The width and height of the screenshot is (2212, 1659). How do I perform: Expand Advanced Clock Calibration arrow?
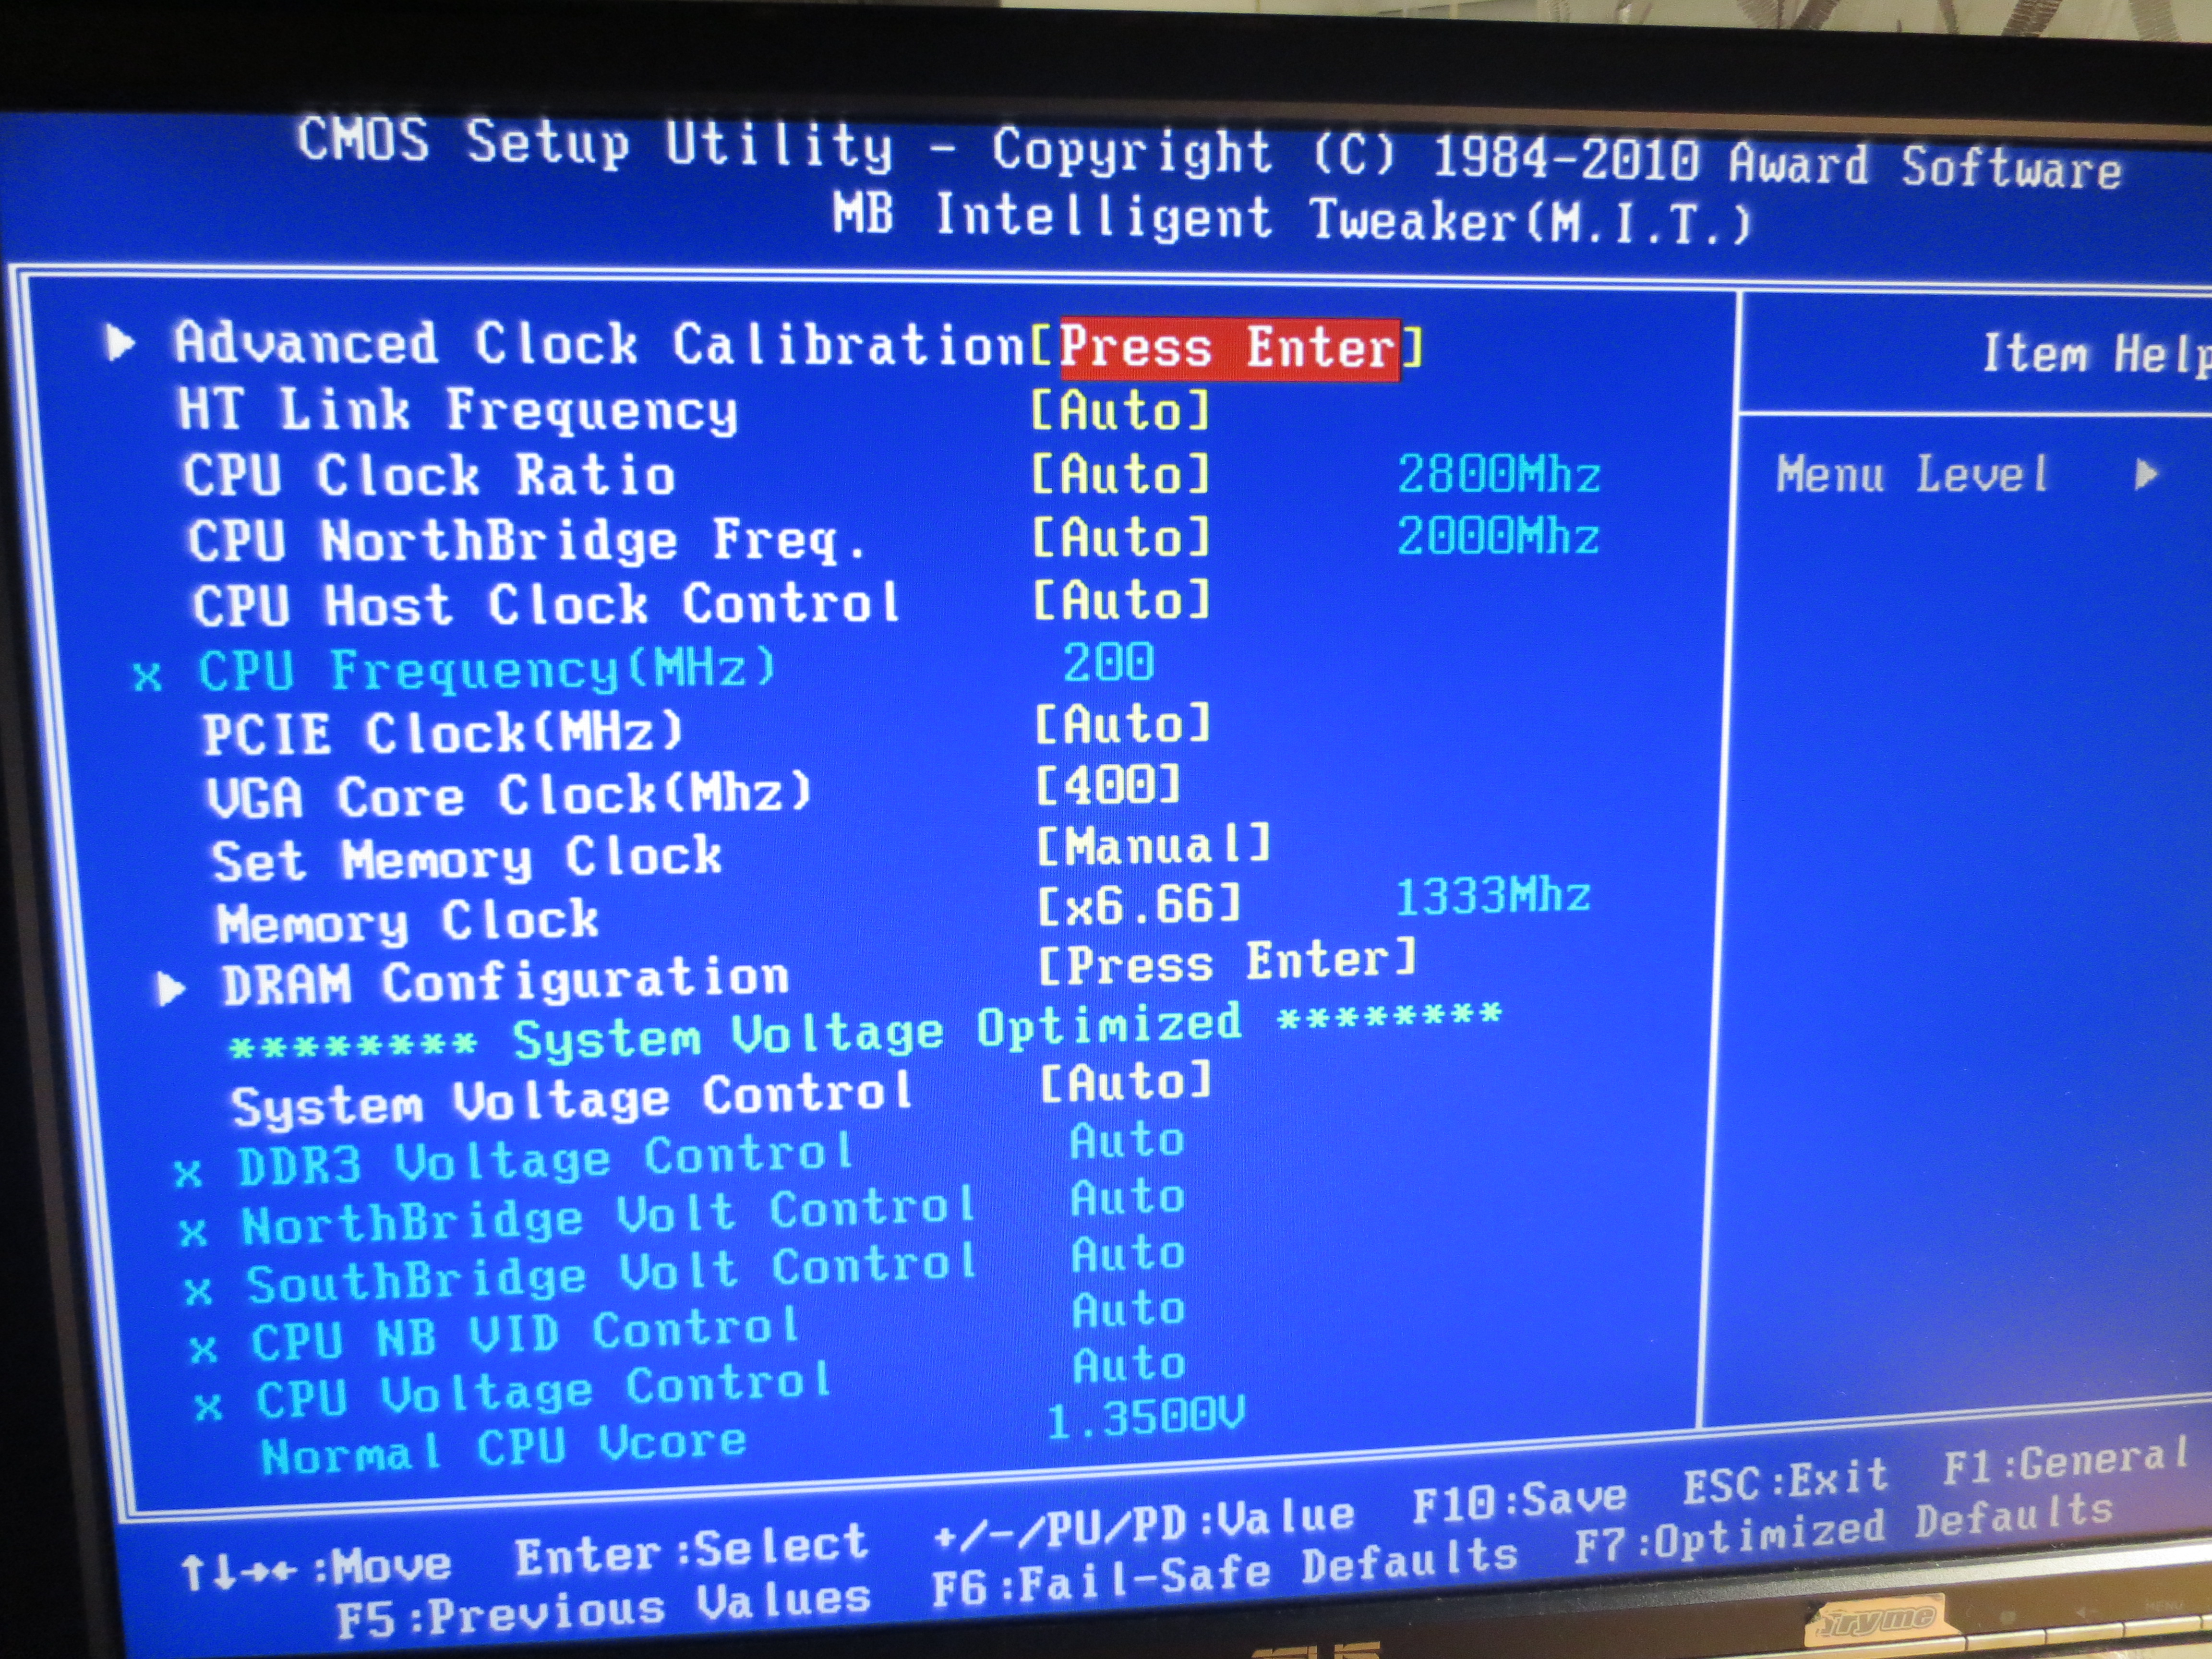click(119, 343)
